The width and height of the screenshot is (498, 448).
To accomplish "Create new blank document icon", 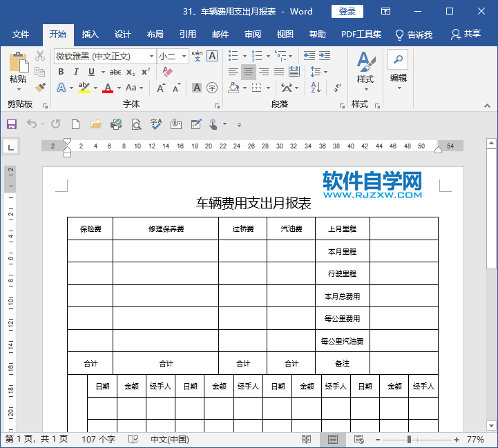I will tap(75, 124).
